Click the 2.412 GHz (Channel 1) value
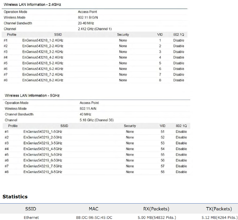 [95, 29]
